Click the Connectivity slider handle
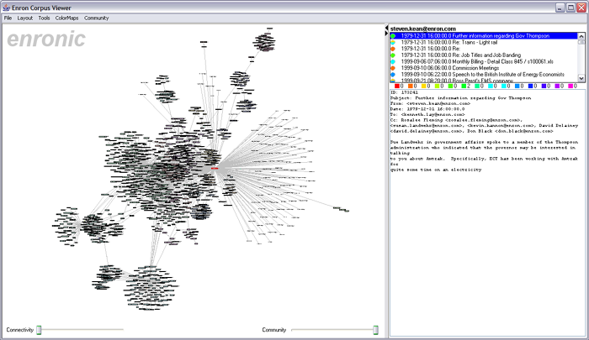589x340 pixels. pos(39,330)
